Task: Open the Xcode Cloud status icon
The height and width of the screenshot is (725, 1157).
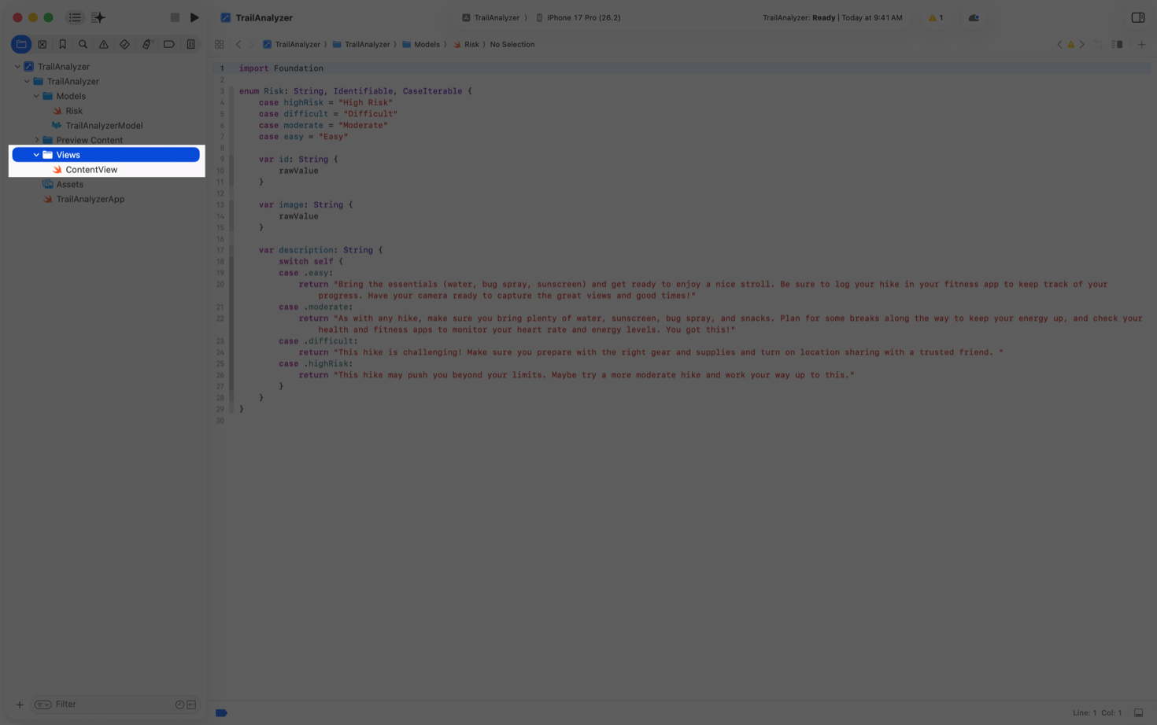Action: pos(974,17)
